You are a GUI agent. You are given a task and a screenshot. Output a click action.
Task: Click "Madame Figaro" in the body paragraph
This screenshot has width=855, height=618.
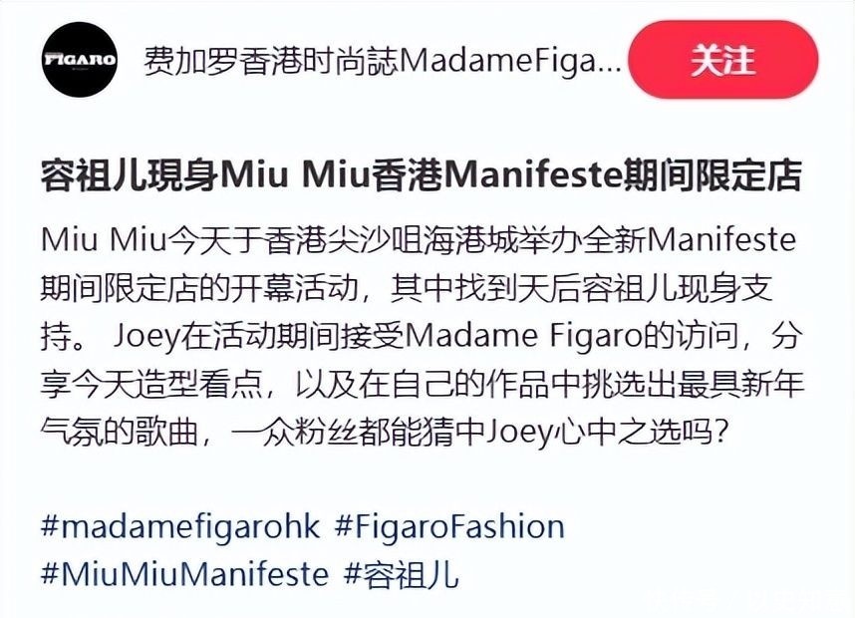click(x=523, y=337)
